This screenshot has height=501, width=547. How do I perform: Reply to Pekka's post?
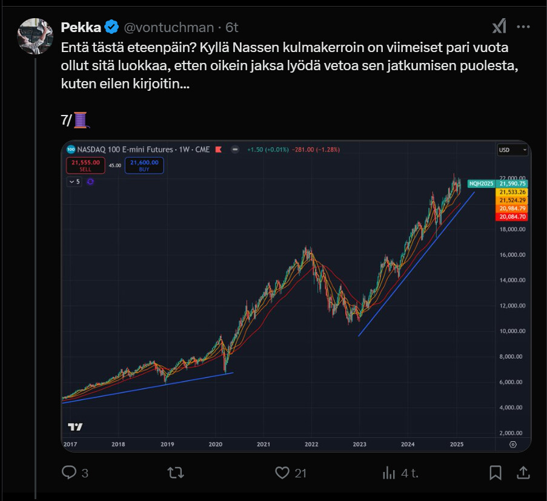tap(69, 473)
